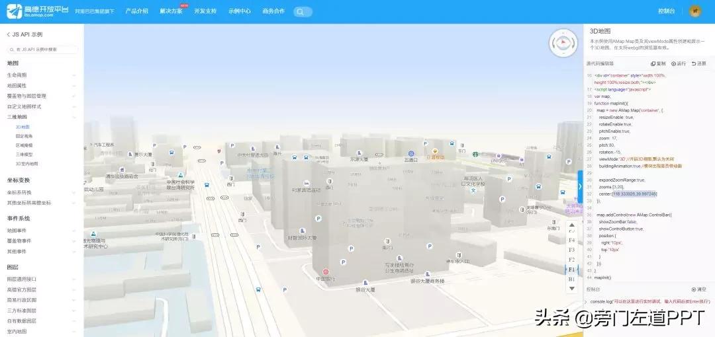Viewport: 715px width, 337px height.
Task: Select the 三维模型 example
Action: (24, 155)
